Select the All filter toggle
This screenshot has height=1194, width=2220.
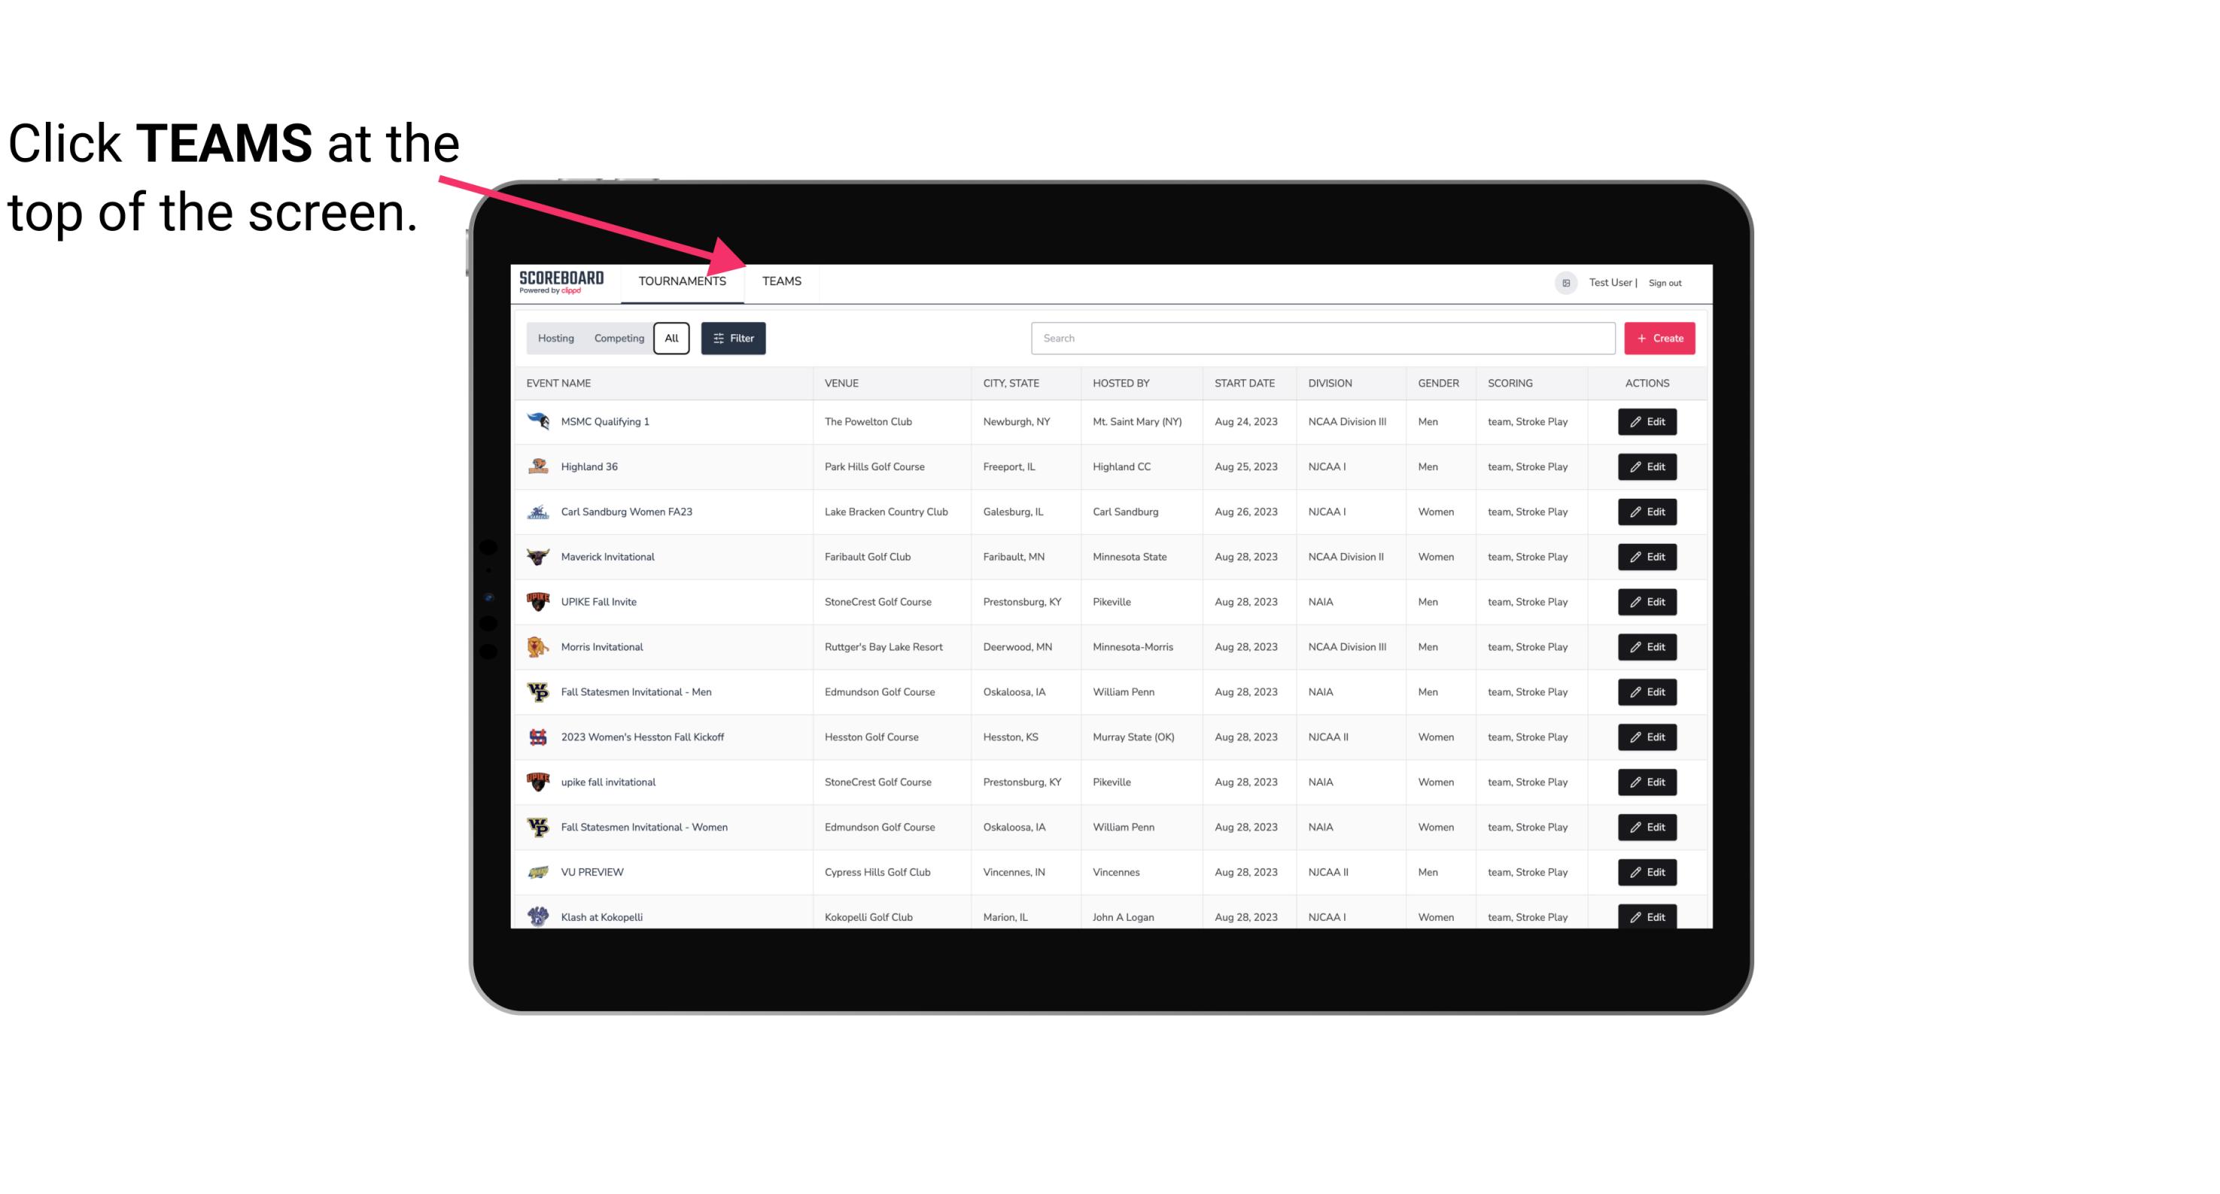671,337
